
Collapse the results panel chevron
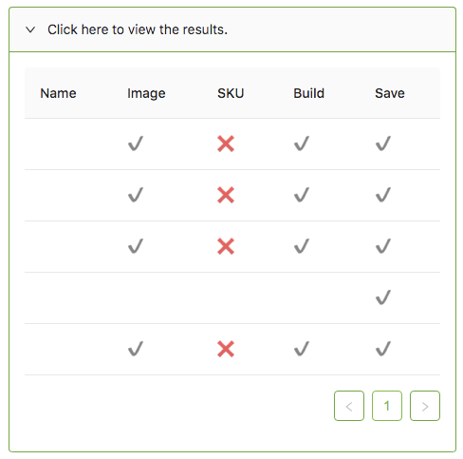pyautogui.click(x=30, y=29)
